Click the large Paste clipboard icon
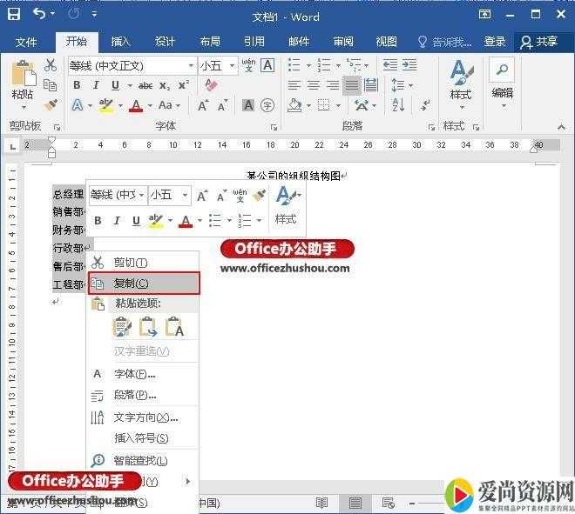This screenshot has width=575, height=514. tap(24, 73)
